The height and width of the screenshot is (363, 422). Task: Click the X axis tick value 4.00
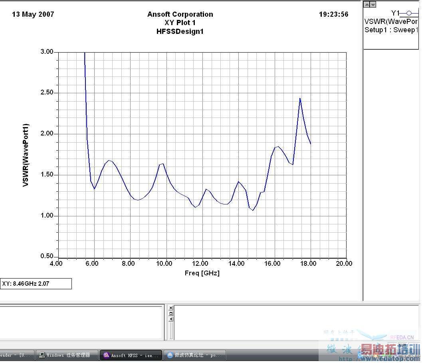tap(56, 264)
